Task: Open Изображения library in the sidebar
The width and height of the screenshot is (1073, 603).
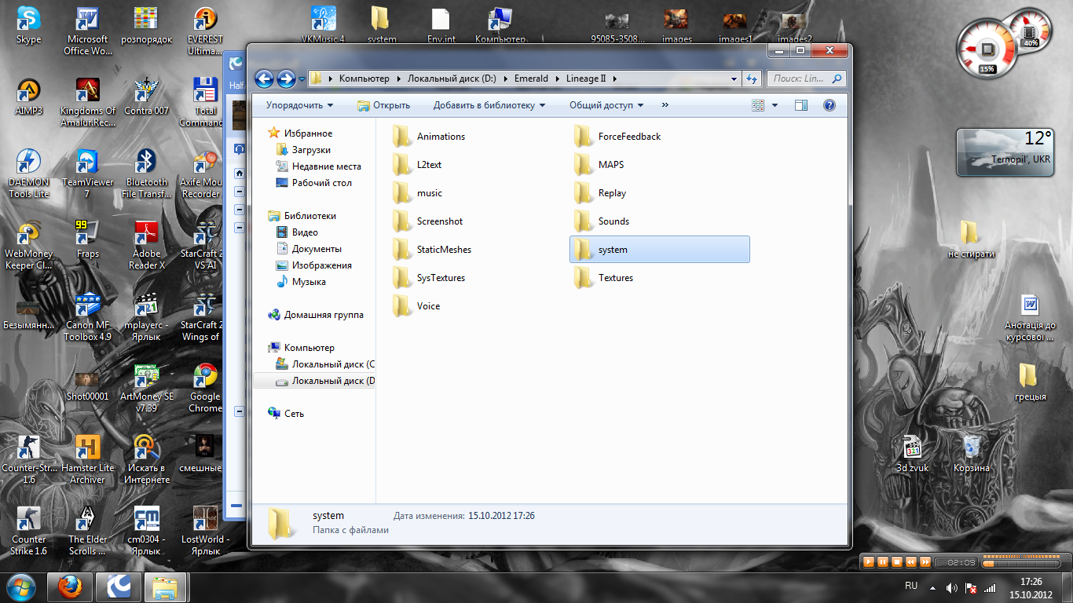Action: (313, 265)
